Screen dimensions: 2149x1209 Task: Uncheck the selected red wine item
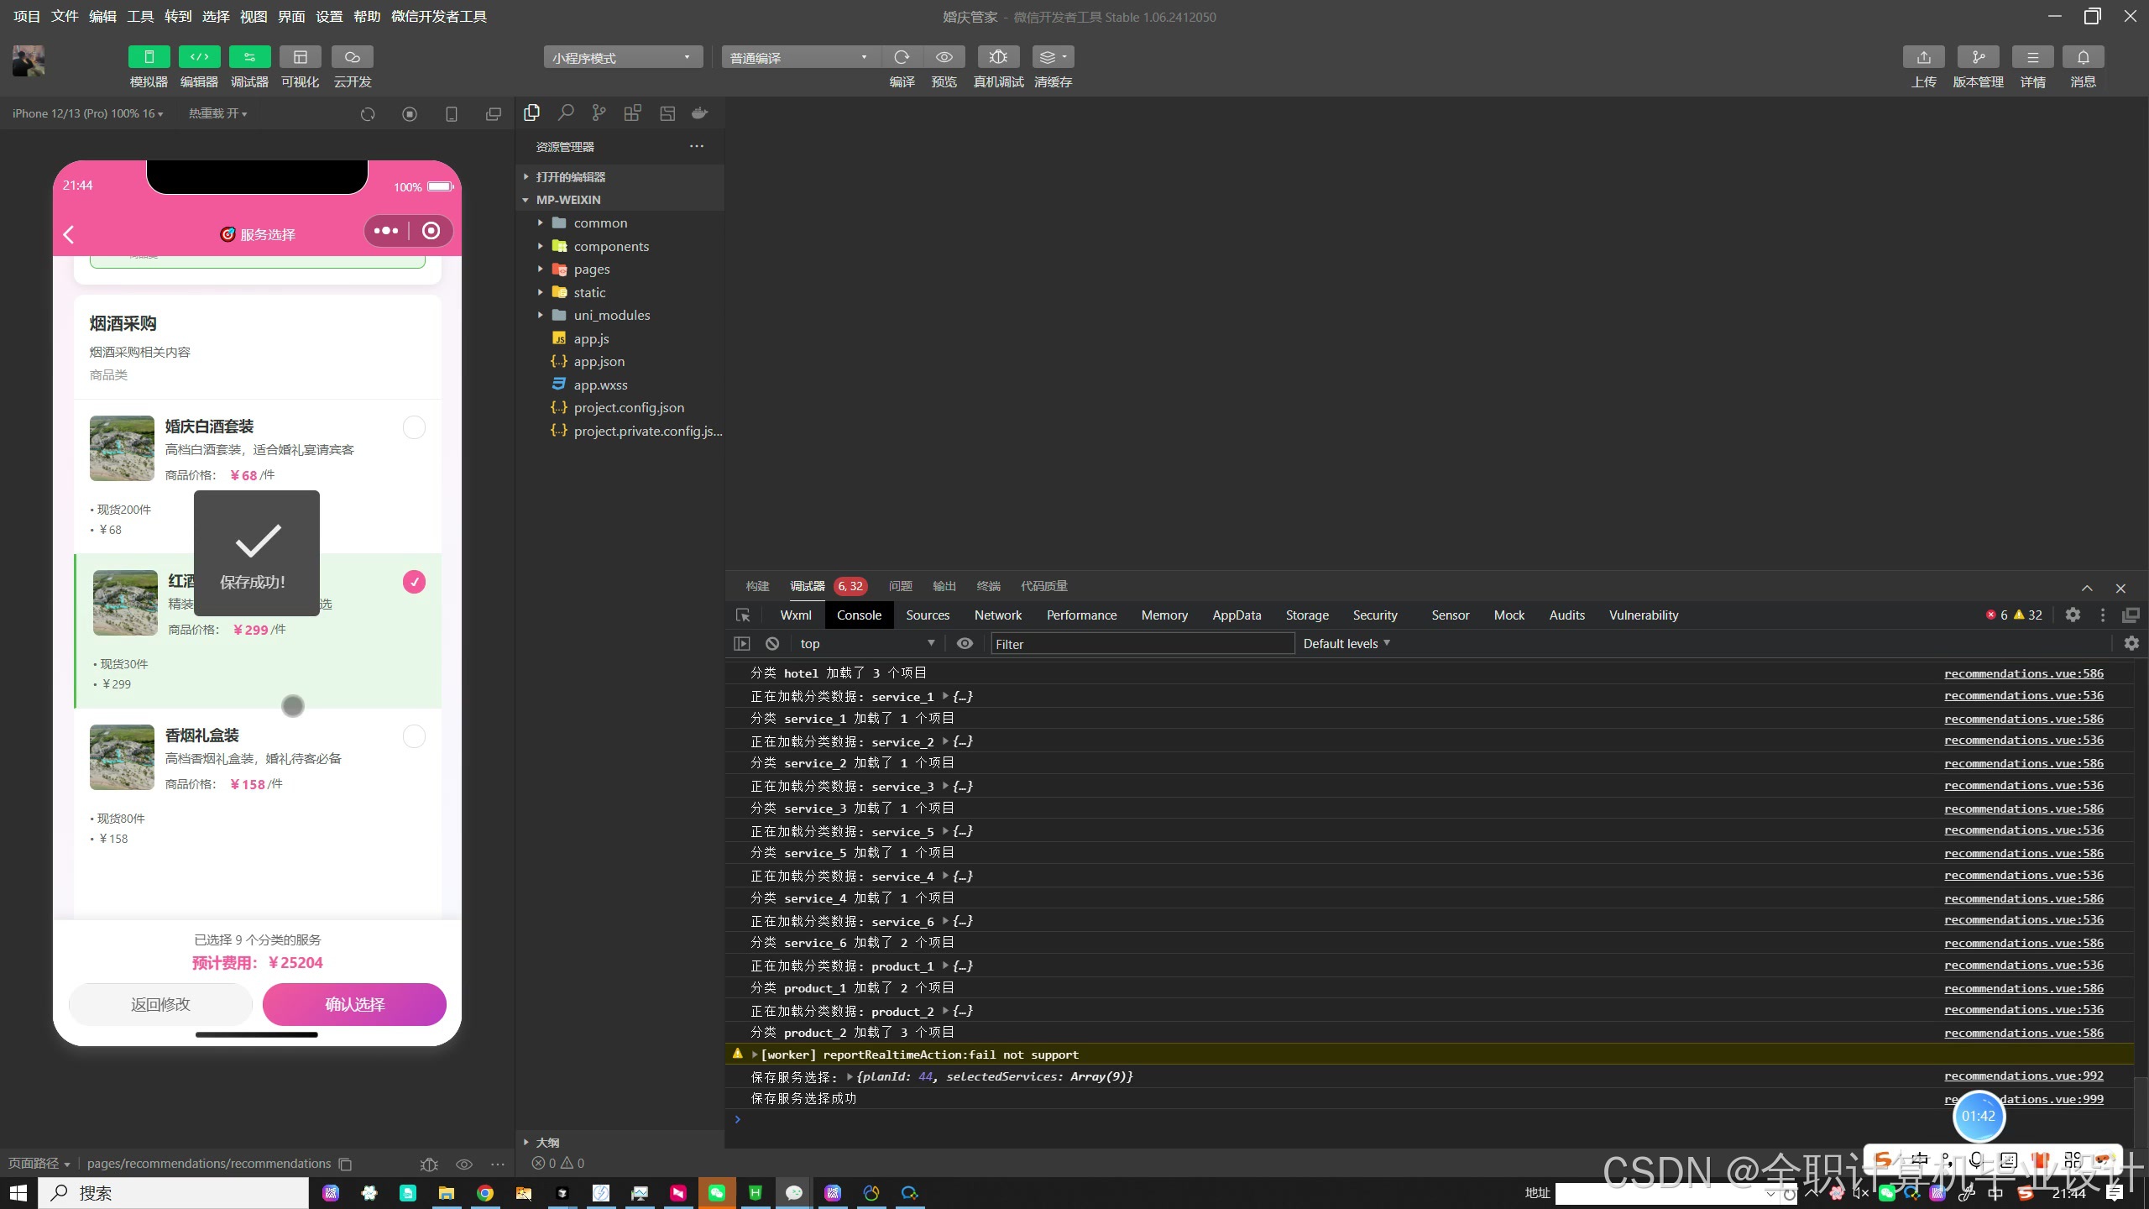414,582
